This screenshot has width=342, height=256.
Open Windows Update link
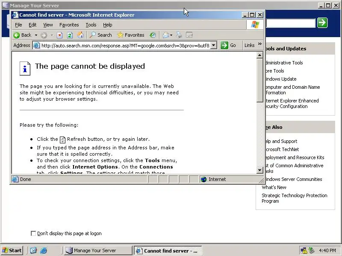click(281, 79)
